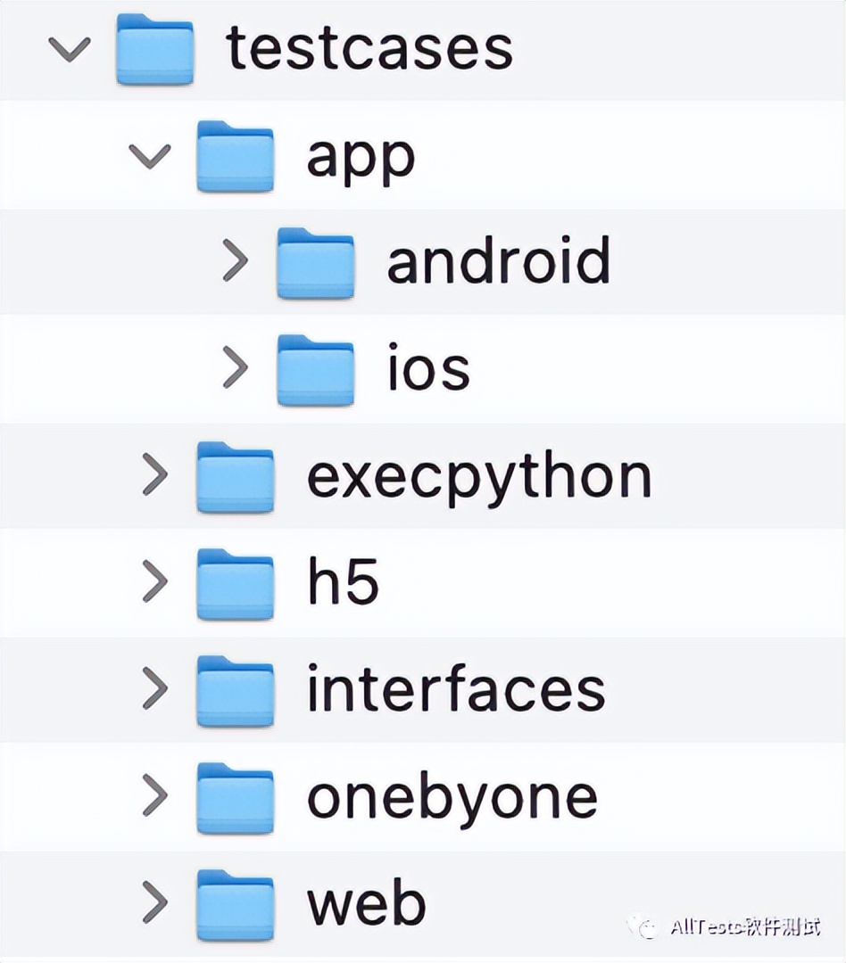Click the execpython folder icon

tap(235, 476)
